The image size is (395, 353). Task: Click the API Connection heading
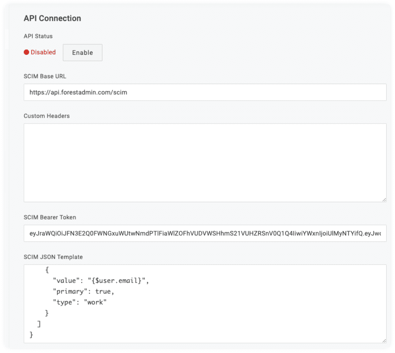(52, 18)
